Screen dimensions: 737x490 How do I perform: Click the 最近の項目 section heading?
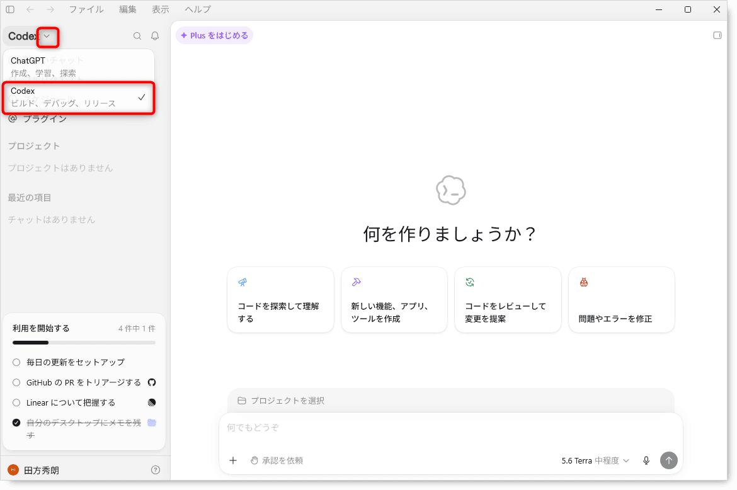coord(30,198)
